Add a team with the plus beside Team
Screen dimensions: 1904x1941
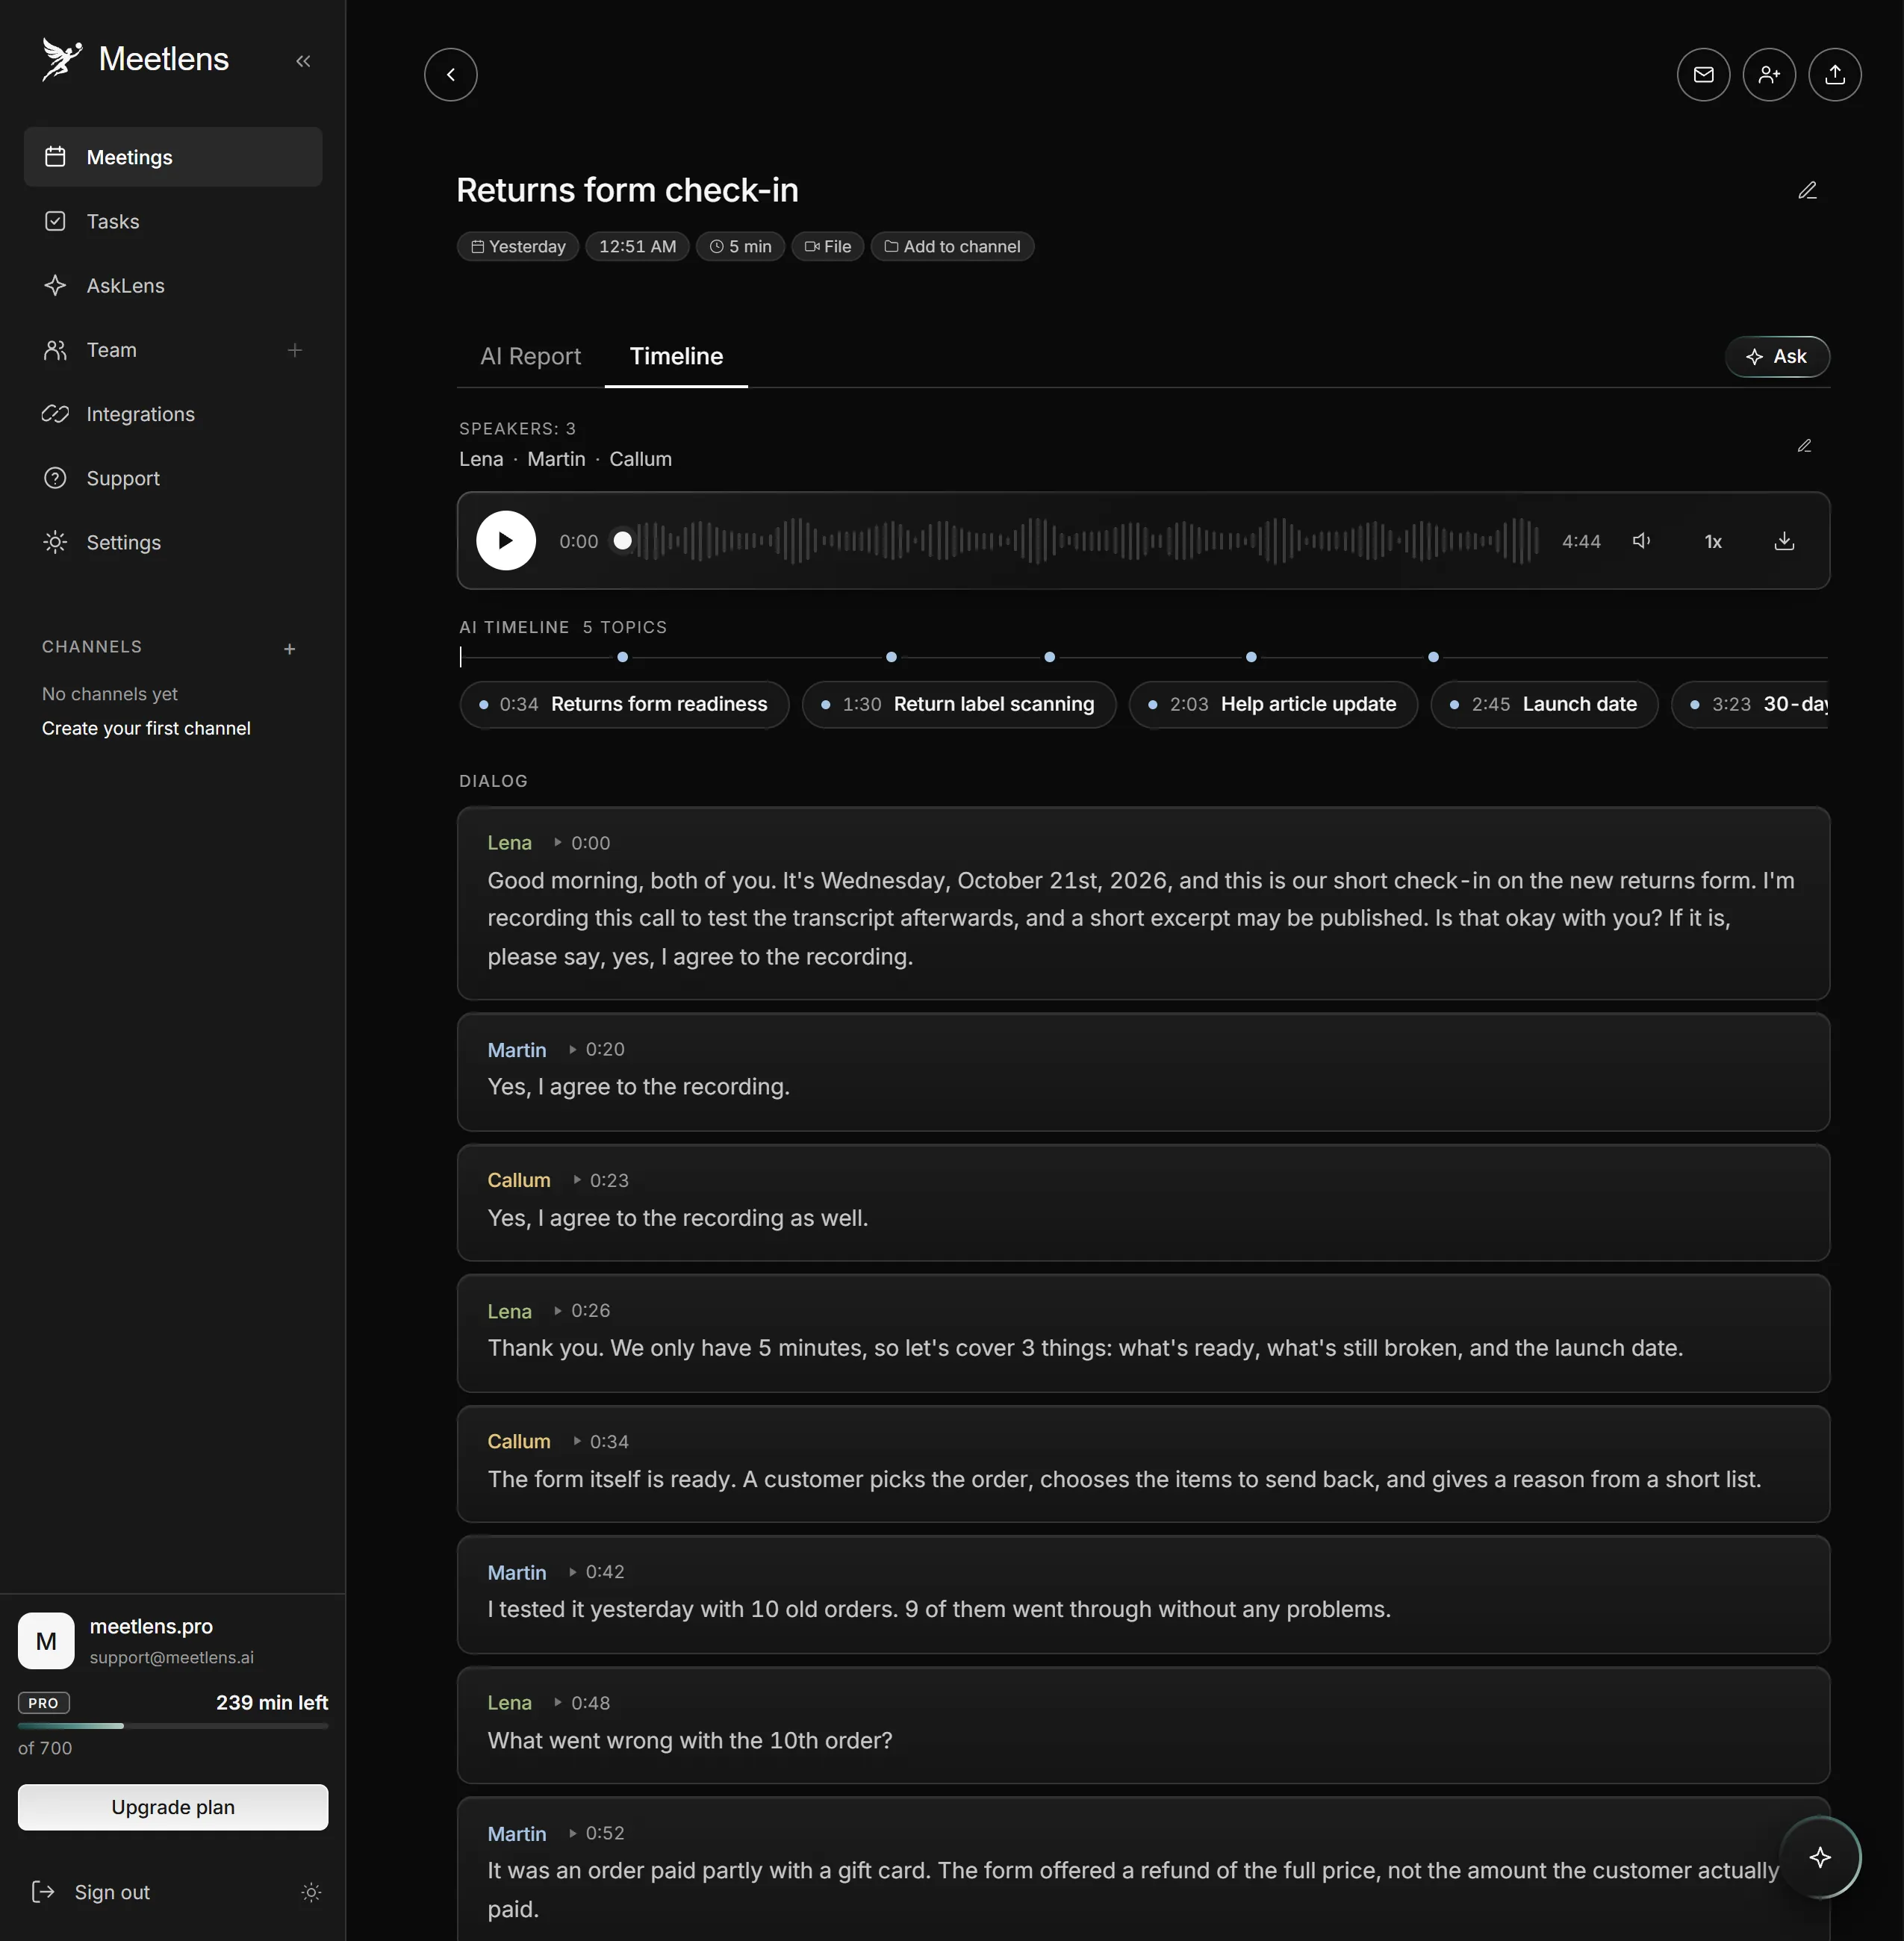pyautogui.click(x=295, y=350)
